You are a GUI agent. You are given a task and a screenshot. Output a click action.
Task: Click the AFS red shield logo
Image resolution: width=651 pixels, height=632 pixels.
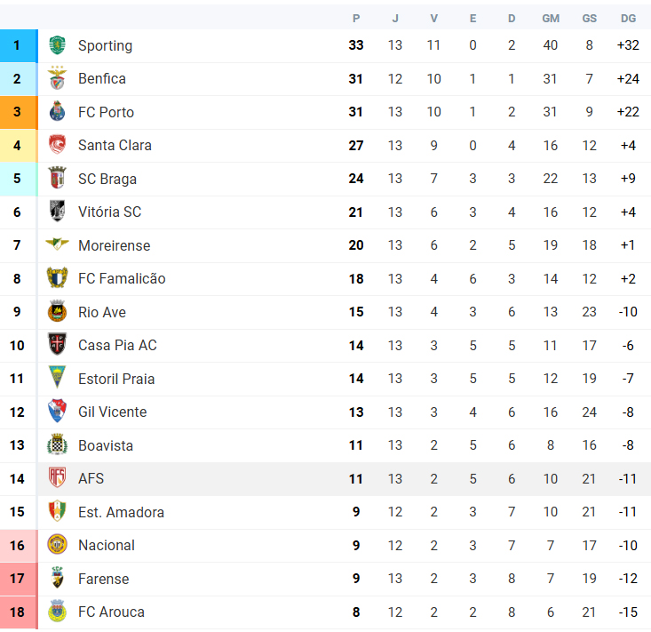click(x=58, y=478)
